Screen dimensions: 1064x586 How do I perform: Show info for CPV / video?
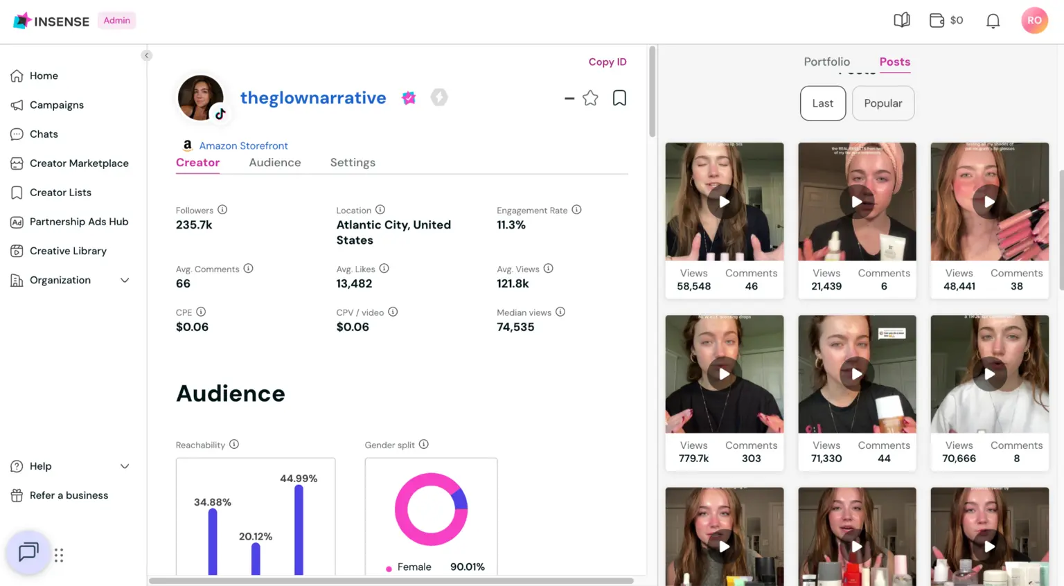(x=393, y=312)
